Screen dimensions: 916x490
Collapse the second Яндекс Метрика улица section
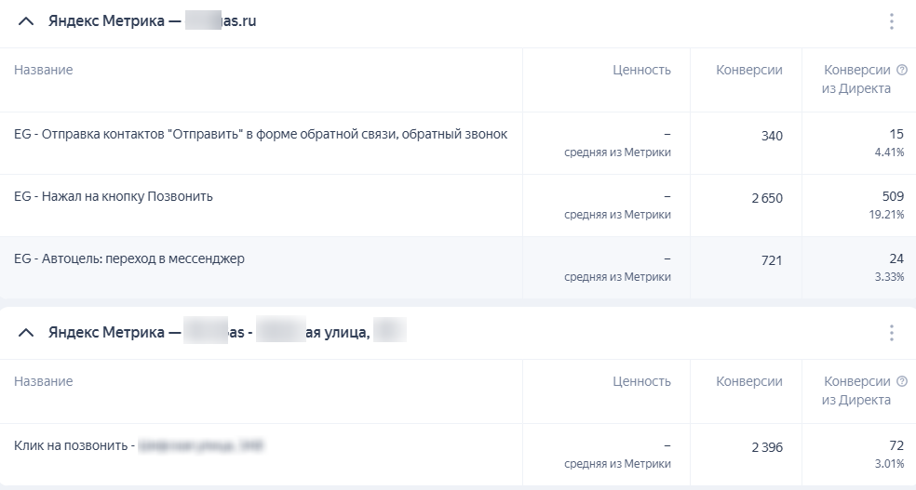point(26,332)
